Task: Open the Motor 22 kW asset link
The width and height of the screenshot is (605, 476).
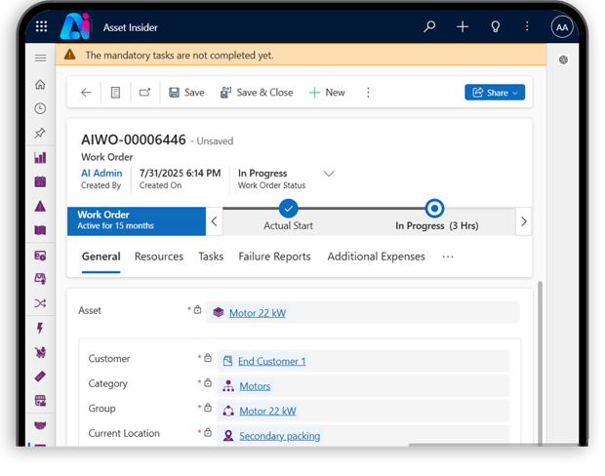Action: tap(258, 313)
